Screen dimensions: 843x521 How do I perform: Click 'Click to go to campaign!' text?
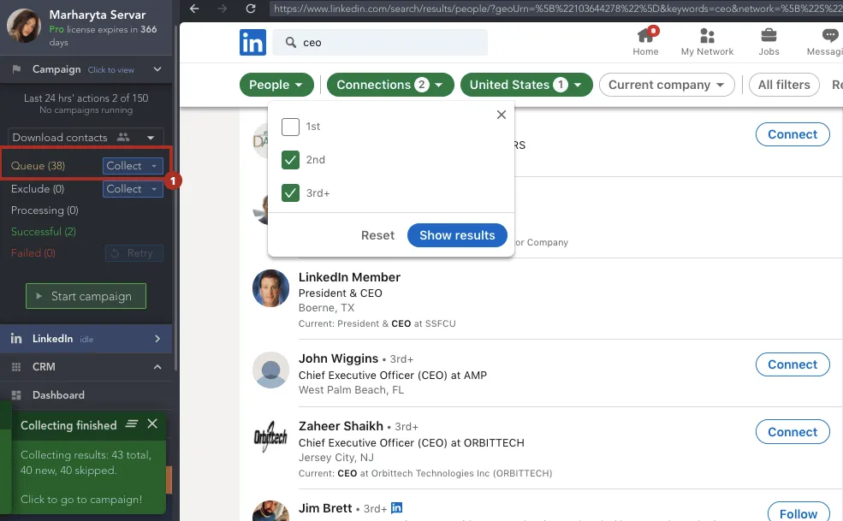(x=81, y=500)
